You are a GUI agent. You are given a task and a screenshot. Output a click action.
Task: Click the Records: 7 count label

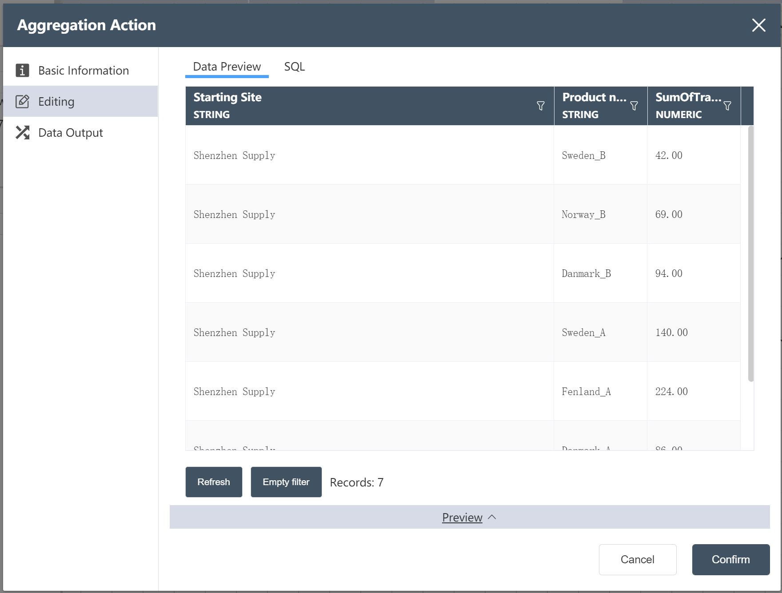coord(357,482)
